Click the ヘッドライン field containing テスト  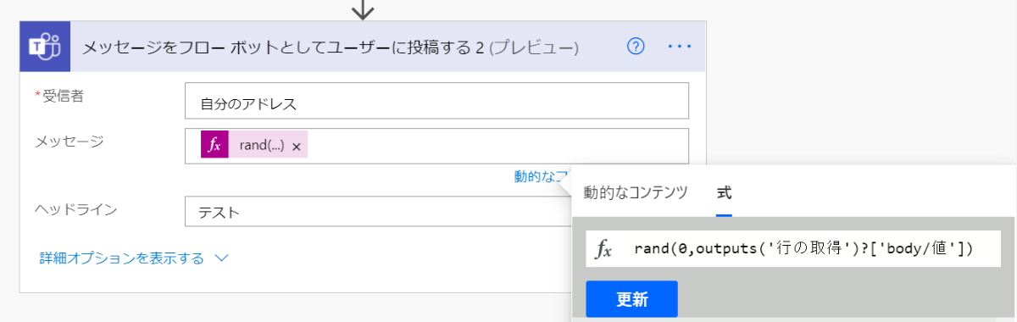pyautogui.click(x=378, y=212)
